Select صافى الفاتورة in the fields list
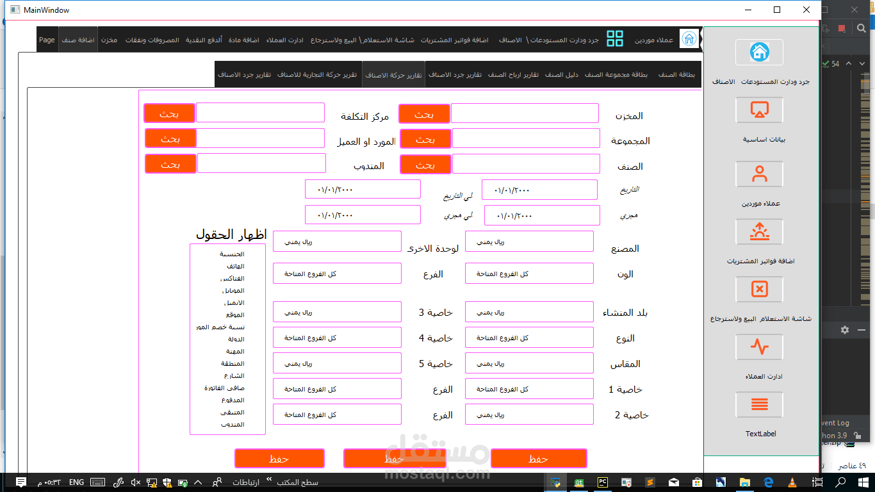Viewport: 875px width, 492px height. pos(225,388)
